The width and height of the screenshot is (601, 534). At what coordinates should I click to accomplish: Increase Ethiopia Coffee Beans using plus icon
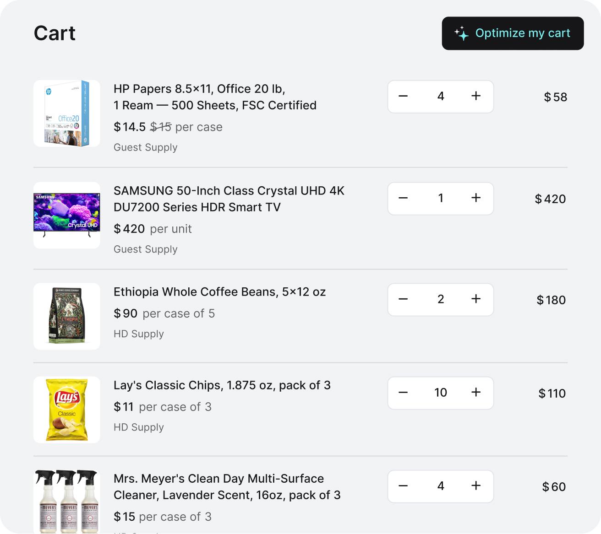click(475, 299)
